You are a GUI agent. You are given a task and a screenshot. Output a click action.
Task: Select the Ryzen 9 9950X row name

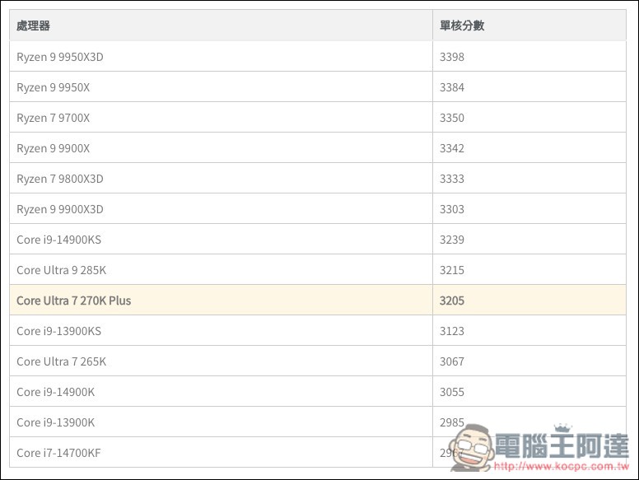pyautogui.click(x=54, y=87)
